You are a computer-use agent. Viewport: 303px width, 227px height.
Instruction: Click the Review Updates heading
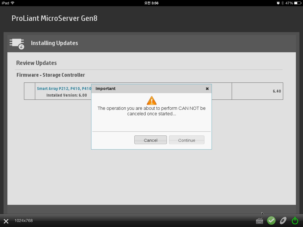(x=36, y=63)
